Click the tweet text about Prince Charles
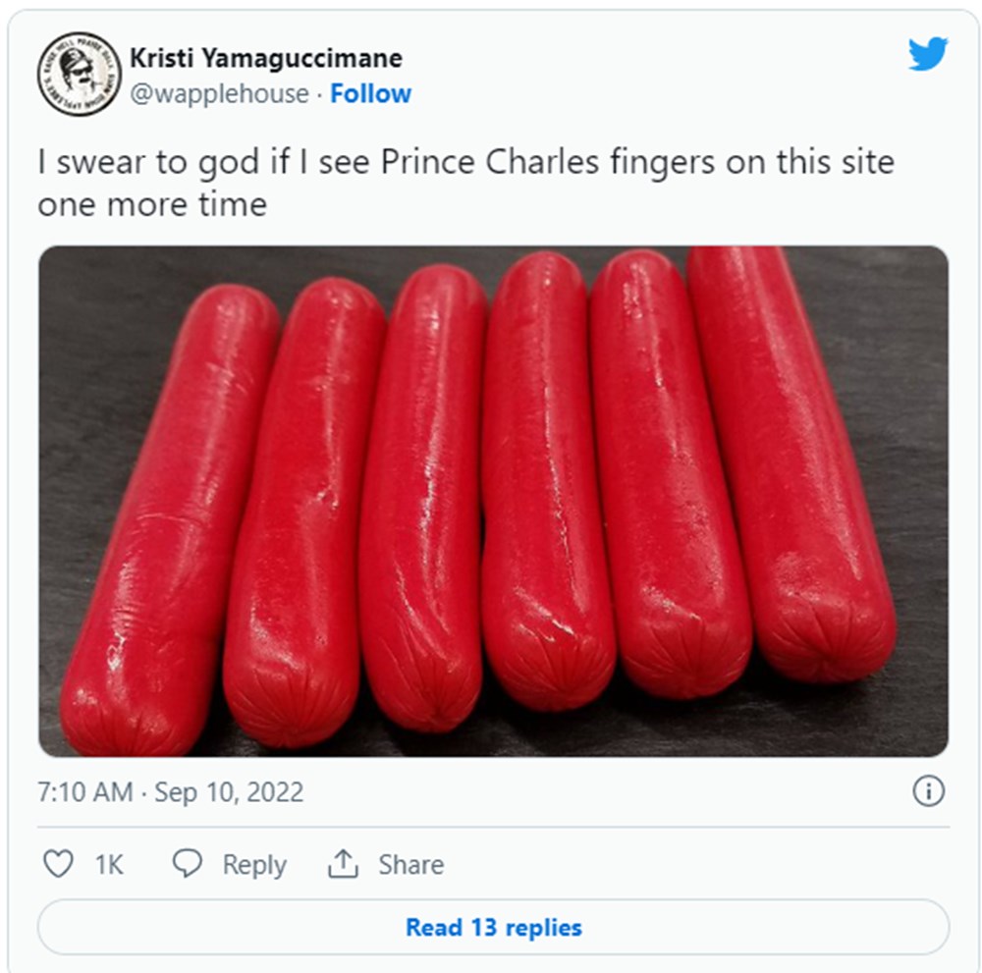This screenshot has height=973, width=982. (465, 162)
